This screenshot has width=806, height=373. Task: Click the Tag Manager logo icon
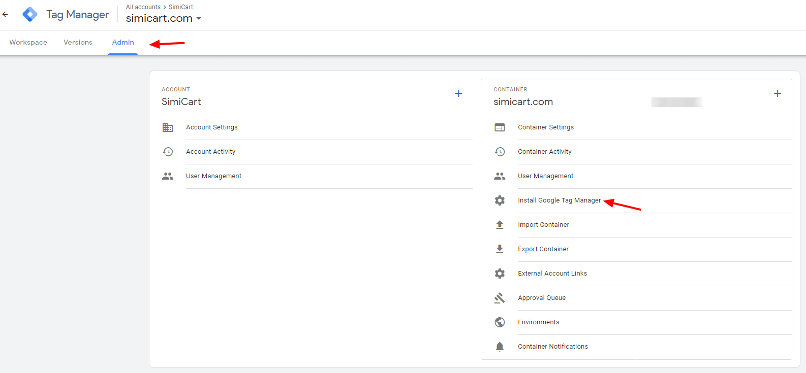tap(30, 14)
